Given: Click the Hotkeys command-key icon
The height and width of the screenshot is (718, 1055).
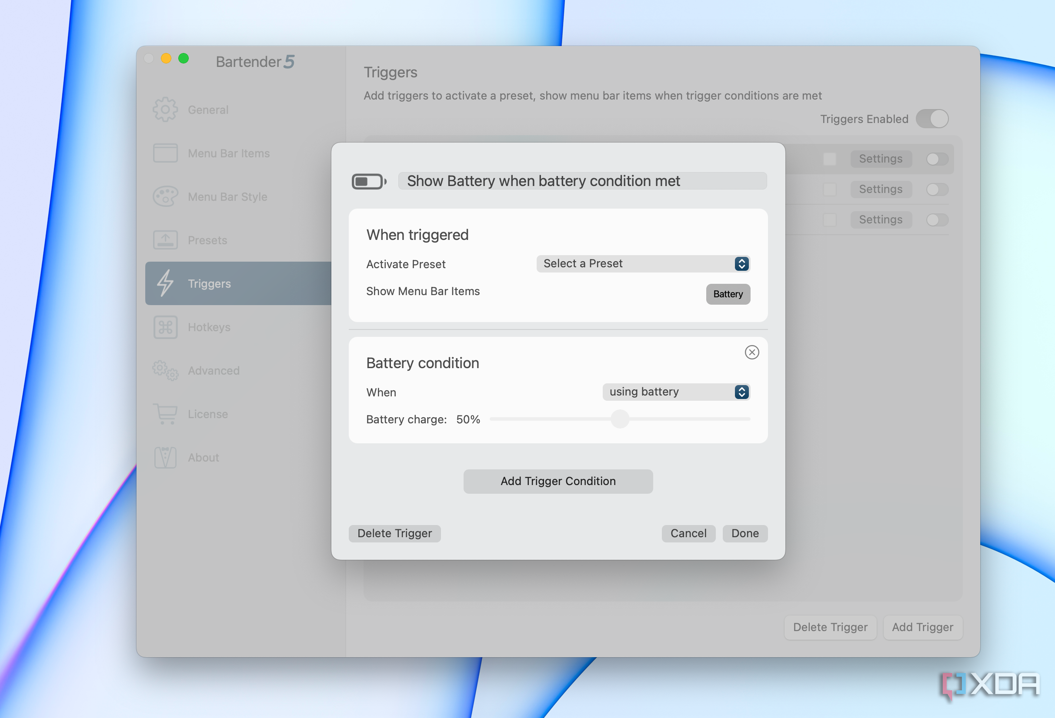Looking at the screenshot, I should (165, 327).
